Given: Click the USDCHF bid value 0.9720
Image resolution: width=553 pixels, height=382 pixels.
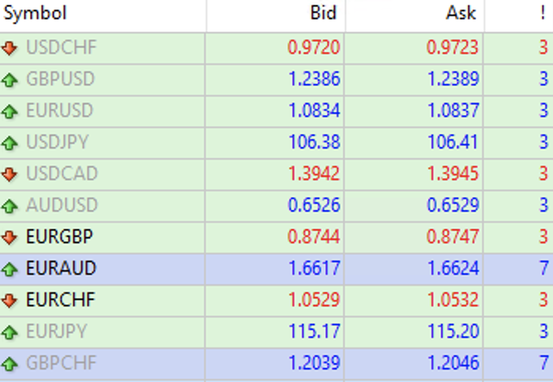Looking at the screenshot, I should click(x=314, y=47).
